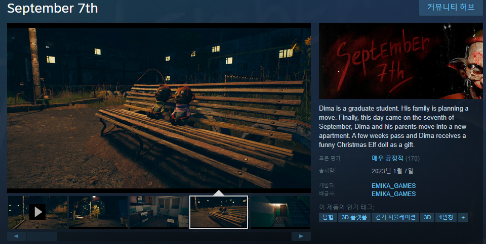Click the 탐험 tag

click(328, 217)
